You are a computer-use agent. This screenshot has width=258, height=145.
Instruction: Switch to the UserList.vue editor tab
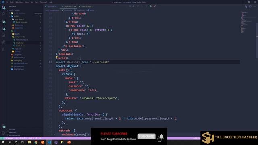[x=86, y=6]
